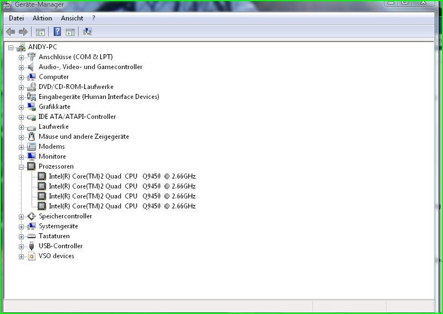Click the Speichercontroller icon
The image size is (443, 314).
32,216
